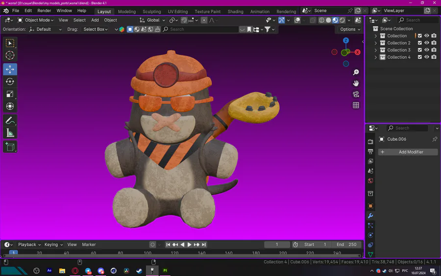Open the Particles properties tab

[x=370, y=226]
